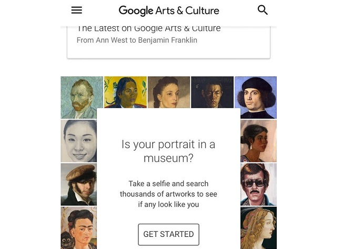Click the pale woman portrait with dark hair
The width and height of the screenshot is (363, 249).
point(168,92)
